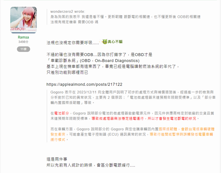Click the 3498分 score text
Image resolution: width=221 pixels, height=173 pixels.
[24, 42]
